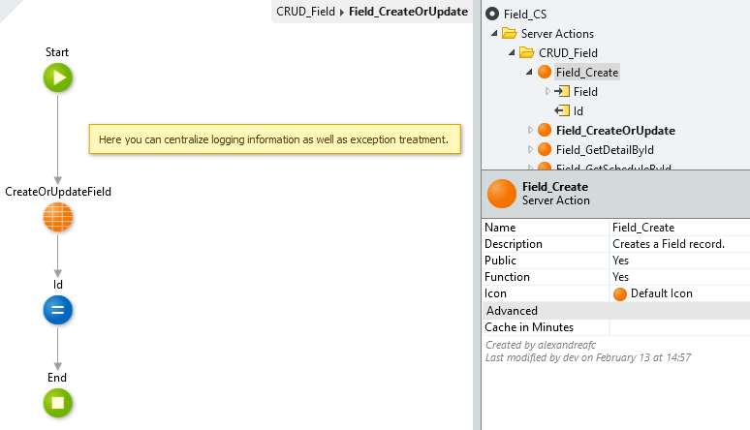
Task: Click Field_CreateOrUpdate in the breadcrumb
Action: 408,12
